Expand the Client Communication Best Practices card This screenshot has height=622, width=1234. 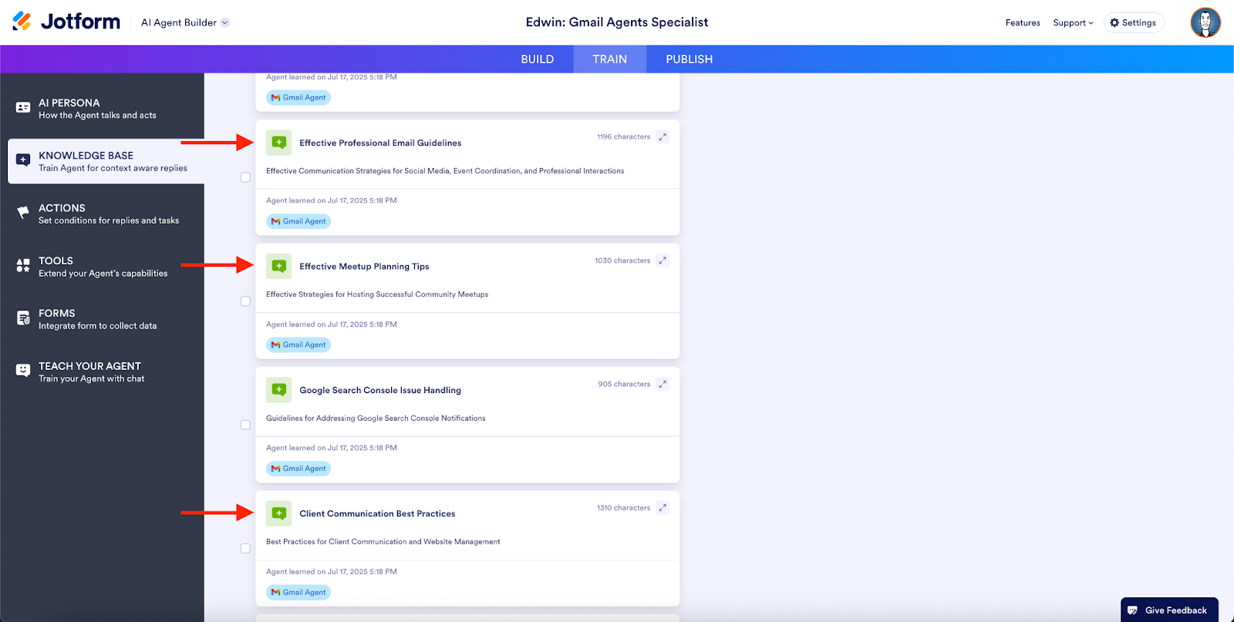(663, 508)
